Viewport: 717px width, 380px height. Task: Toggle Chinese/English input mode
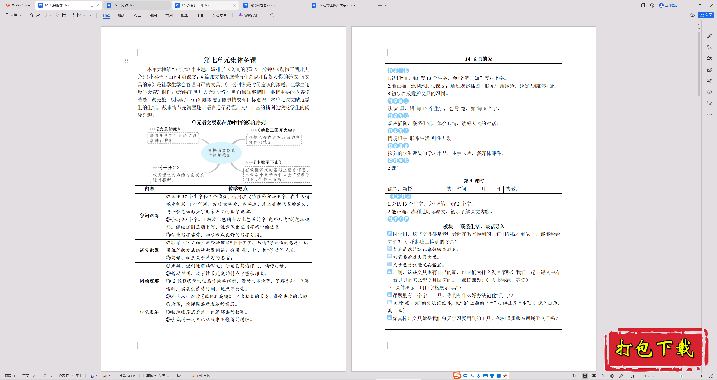tap(465, 376)
